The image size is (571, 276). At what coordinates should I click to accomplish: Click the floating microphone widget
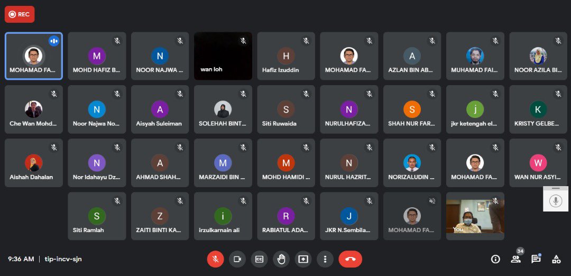555,200
